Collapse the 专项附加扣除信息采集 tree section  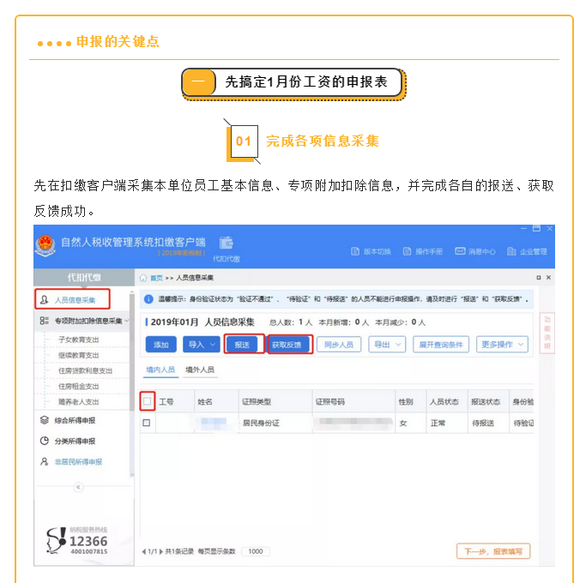coord(127,321)
